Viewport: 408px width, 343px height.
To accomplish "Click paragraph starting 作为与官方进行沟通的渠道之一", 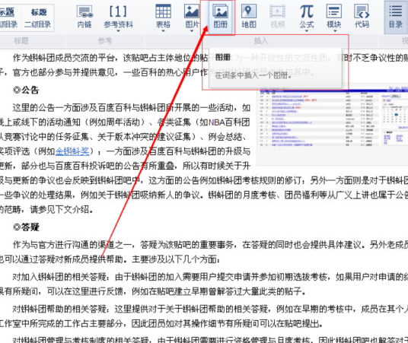I will coord(204,252).
